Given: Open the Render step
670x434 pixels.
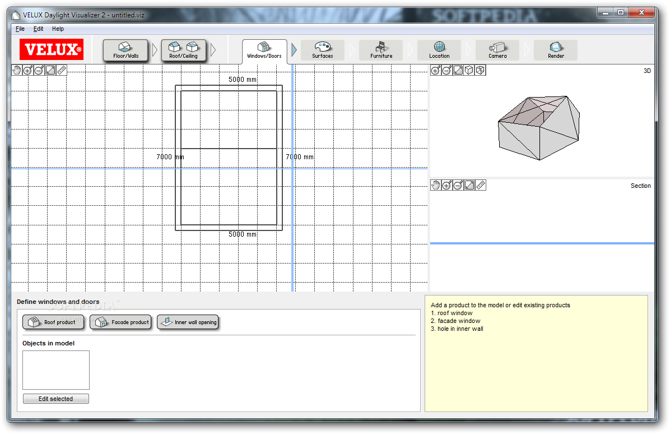Looking at the screenshot, I should click(556, 50).
